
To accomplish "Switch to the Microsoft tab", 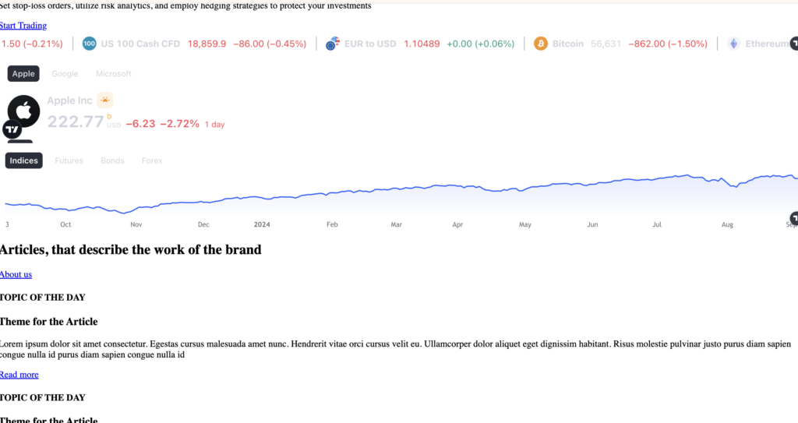I will coord(114,73).
